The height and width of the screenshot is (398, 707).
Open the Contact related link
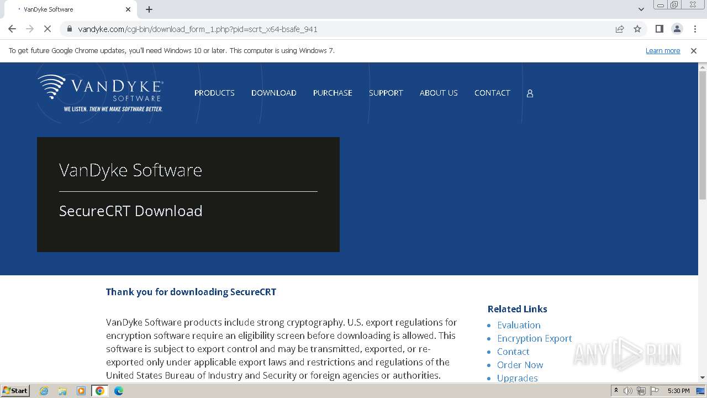tap(513, 352)
